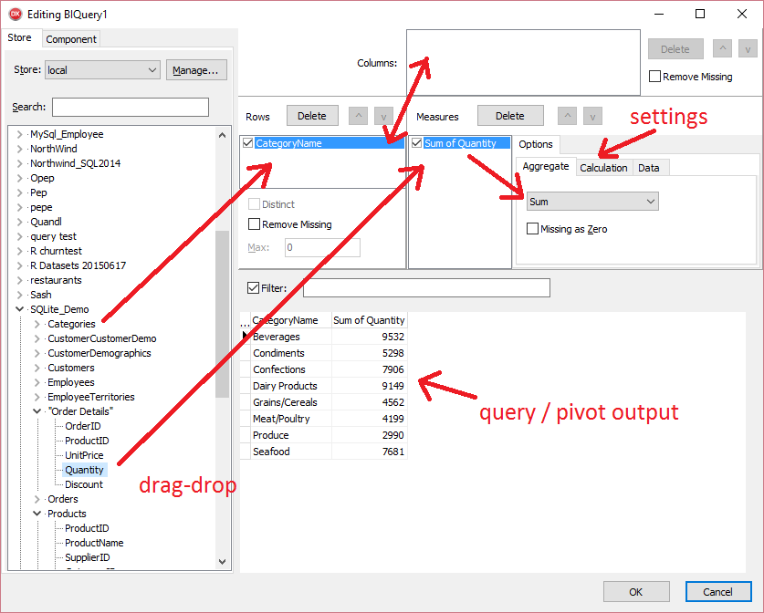Image resolution: width=764 pixels, height=613 pixels.
Task: Switch to the Component tab
Action: pyautogui.click(x=71, y=39)
